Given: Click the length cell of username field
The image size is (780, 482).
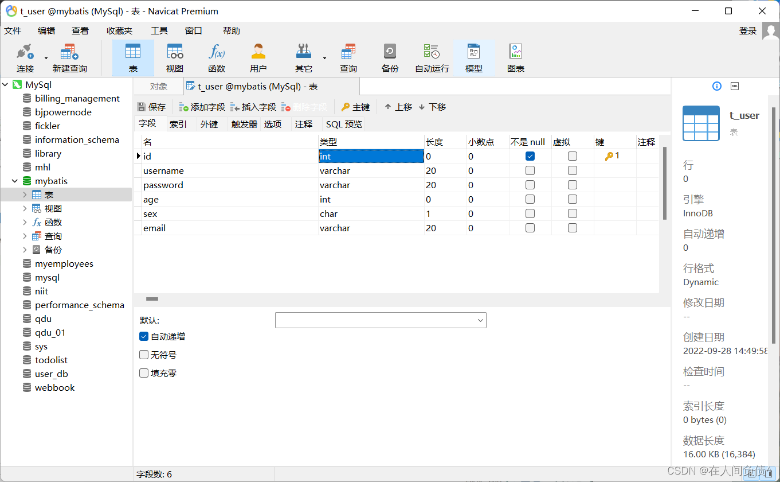Looking at the screenshot, I should [445, 170].
